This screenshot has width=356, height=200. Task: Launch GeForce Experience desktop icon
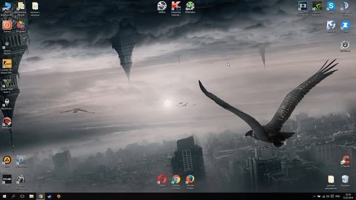(317, 6)
